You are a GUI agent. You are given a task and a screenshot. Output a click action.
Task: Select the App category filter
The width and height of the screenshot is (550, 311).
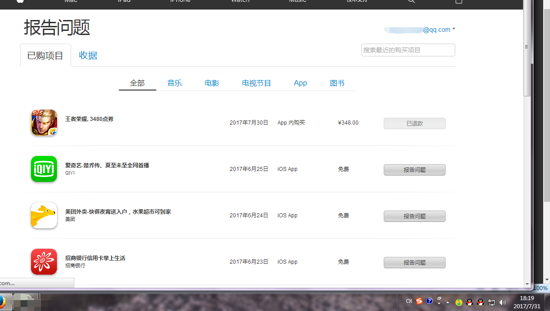300,83
